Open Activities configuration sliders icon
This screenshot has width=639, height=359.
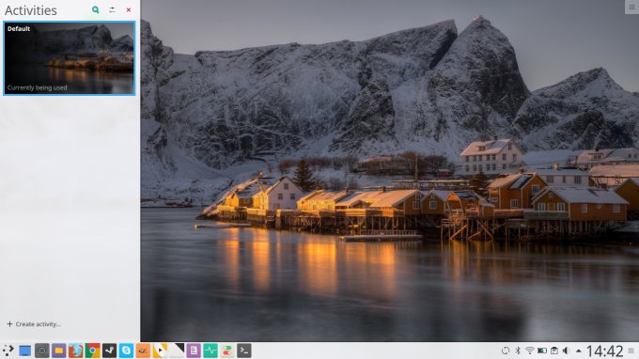[x=112, y=9]
